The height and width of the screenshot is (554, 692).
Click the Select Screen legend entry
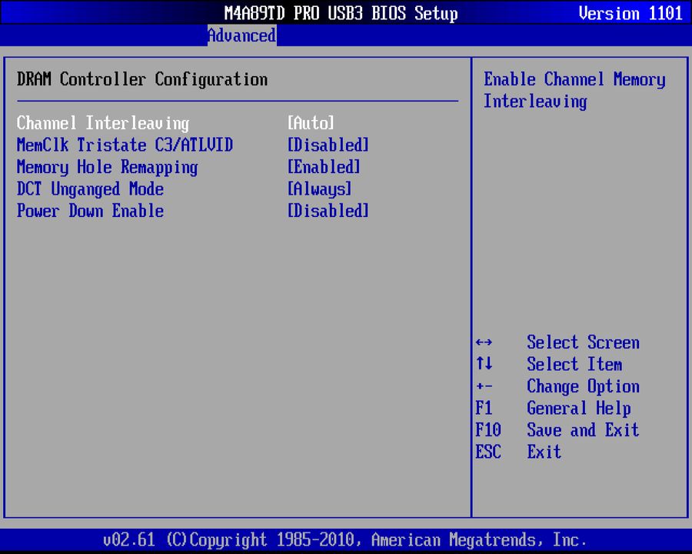(583, 342)
